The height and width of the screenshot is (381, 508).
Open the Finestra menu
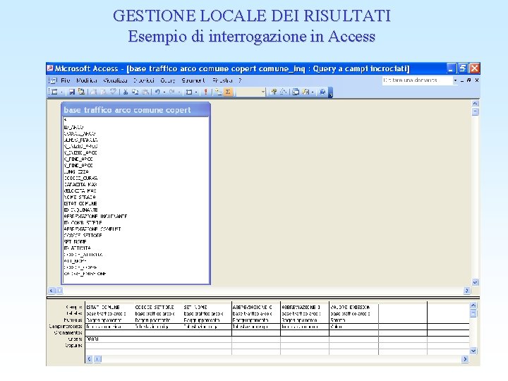pyautogui.click(x=222, y=80)
